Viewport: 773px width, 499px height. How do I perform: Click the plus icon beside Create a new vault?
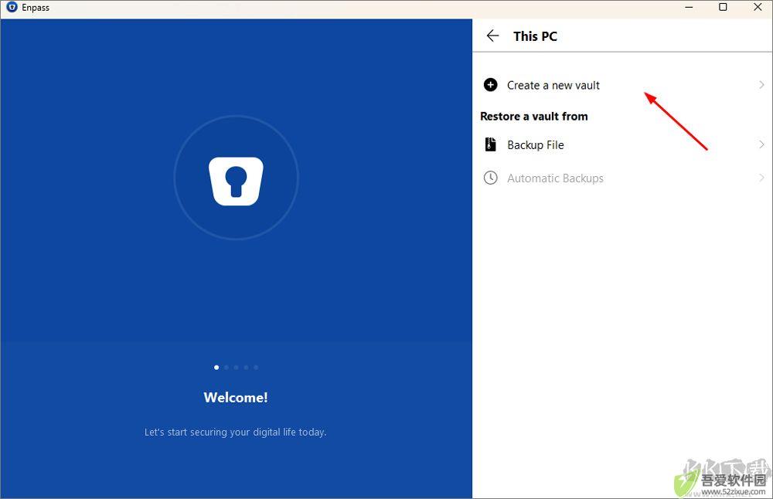491,85
